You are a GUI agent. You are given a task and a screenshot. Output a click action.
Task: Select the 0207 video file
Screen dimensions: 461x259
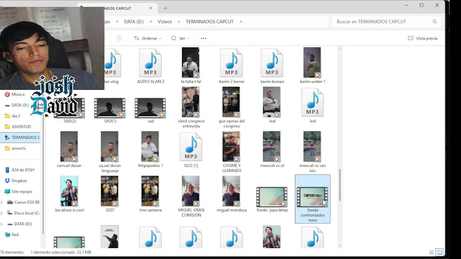(x=110, y=194)
